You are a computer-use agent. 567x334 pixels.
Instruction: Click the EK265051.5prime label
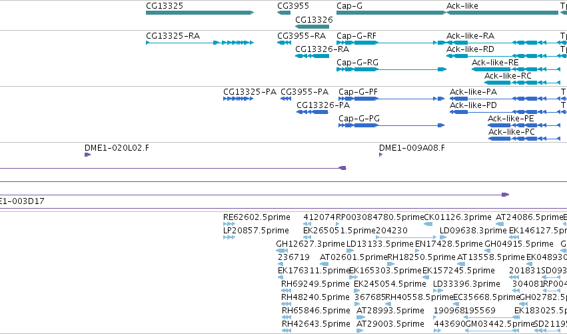[339, 231]
